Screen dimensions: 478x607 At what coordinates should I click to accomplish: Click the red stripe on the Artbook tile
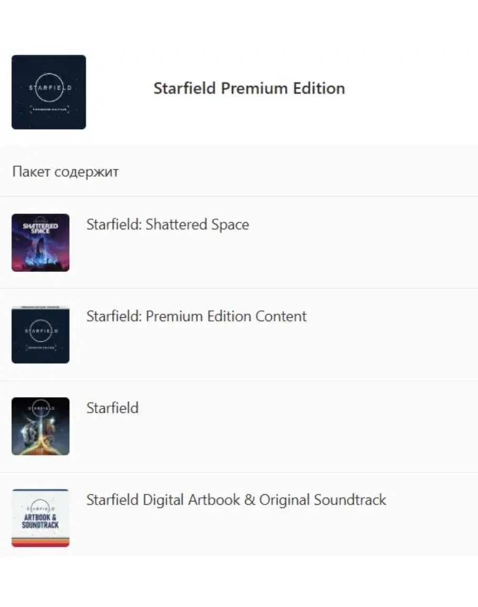click(x=40, y=544)
